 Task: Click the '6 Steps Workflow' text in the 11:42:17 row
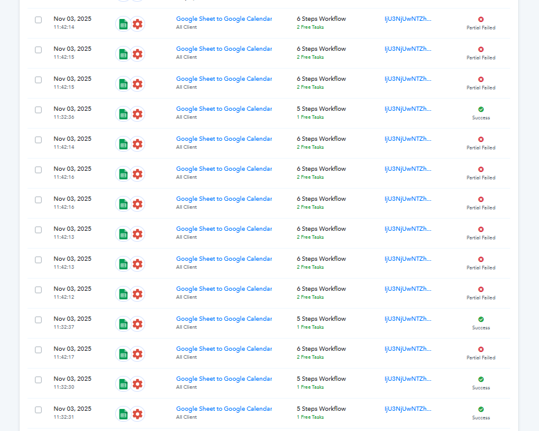[322, 349]
